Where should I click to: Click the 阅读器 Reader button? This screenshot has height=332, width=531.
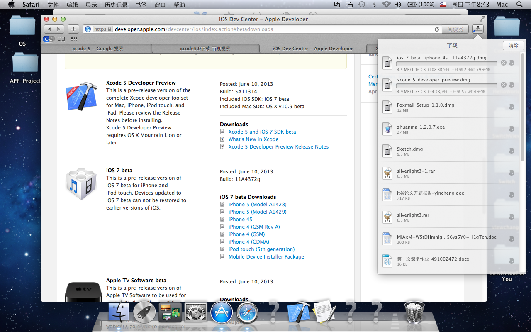click(455, 29)
